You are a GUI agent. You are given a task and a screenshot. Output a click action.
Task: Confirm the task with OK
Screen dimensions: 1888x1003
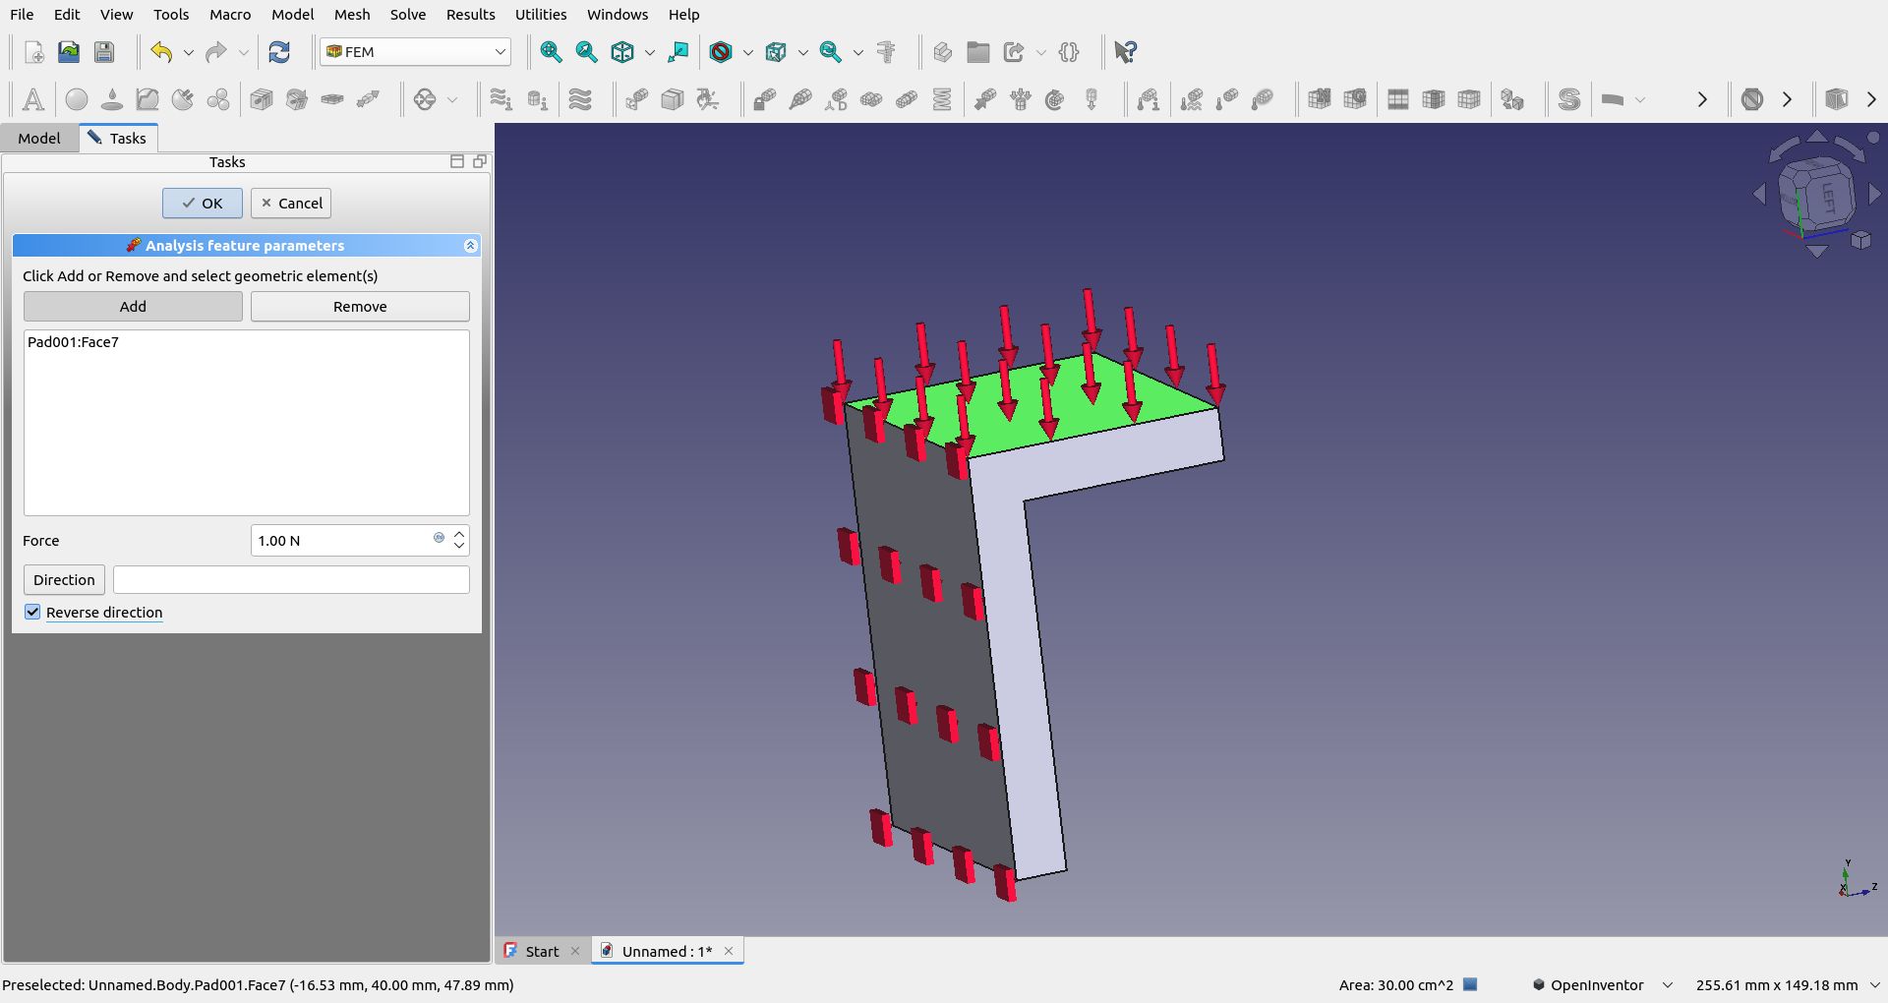point(203,204)
